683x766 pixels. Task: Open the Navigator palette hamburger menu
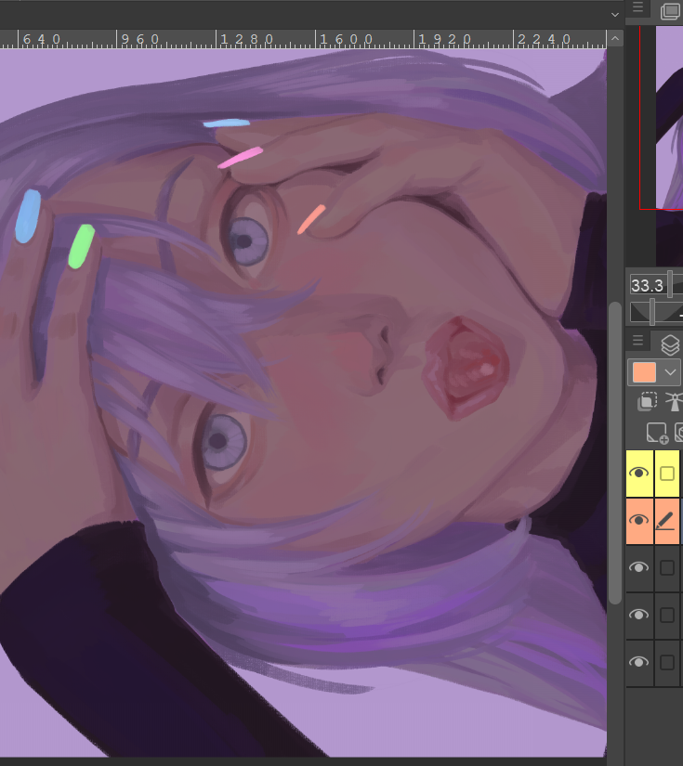coord(637,6)
